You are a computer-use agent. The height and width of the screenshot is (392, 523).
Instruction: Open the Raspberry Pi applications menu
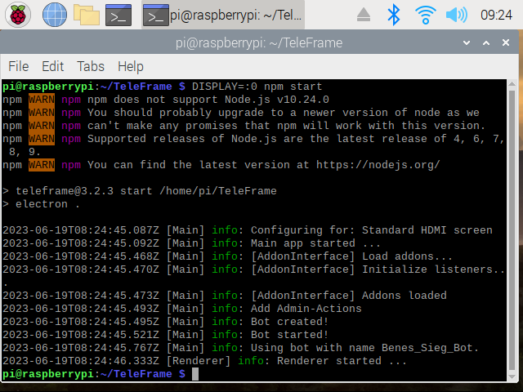pyautogui.click(x=18, y=15)
